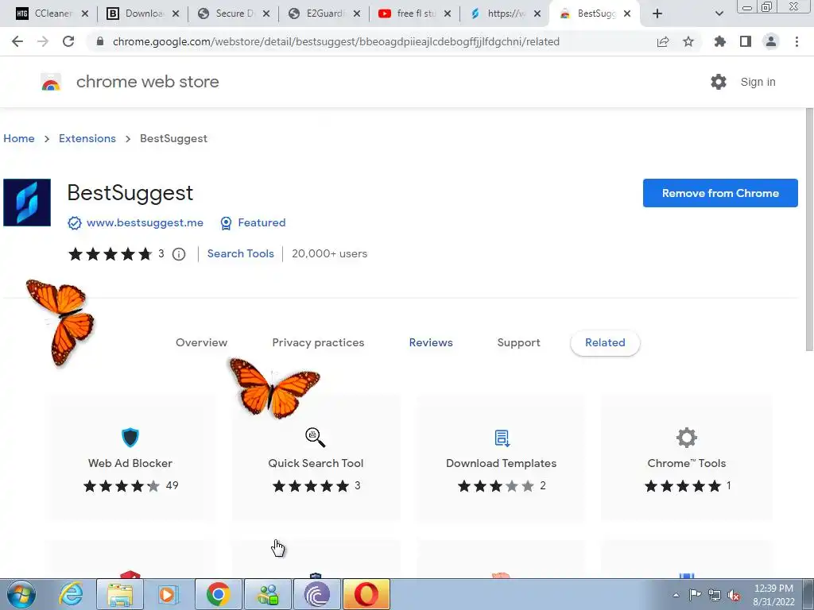The height and width of the screenshot is (610, 814).
Task: Click Sign in link
Action: point(758,82)
